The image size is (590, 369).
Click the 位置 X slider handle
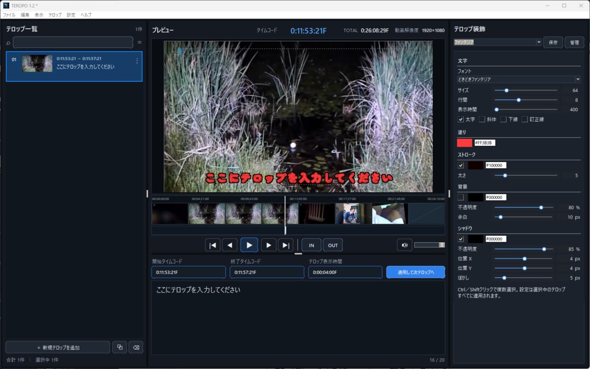click(524, 259)
